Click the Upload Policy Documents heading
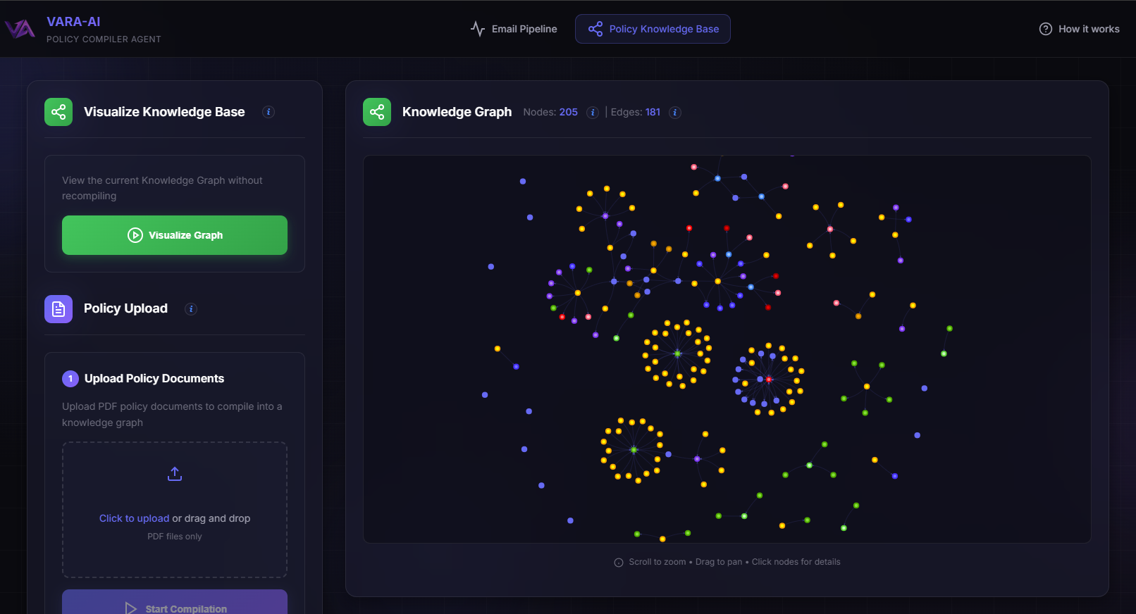 154,379
